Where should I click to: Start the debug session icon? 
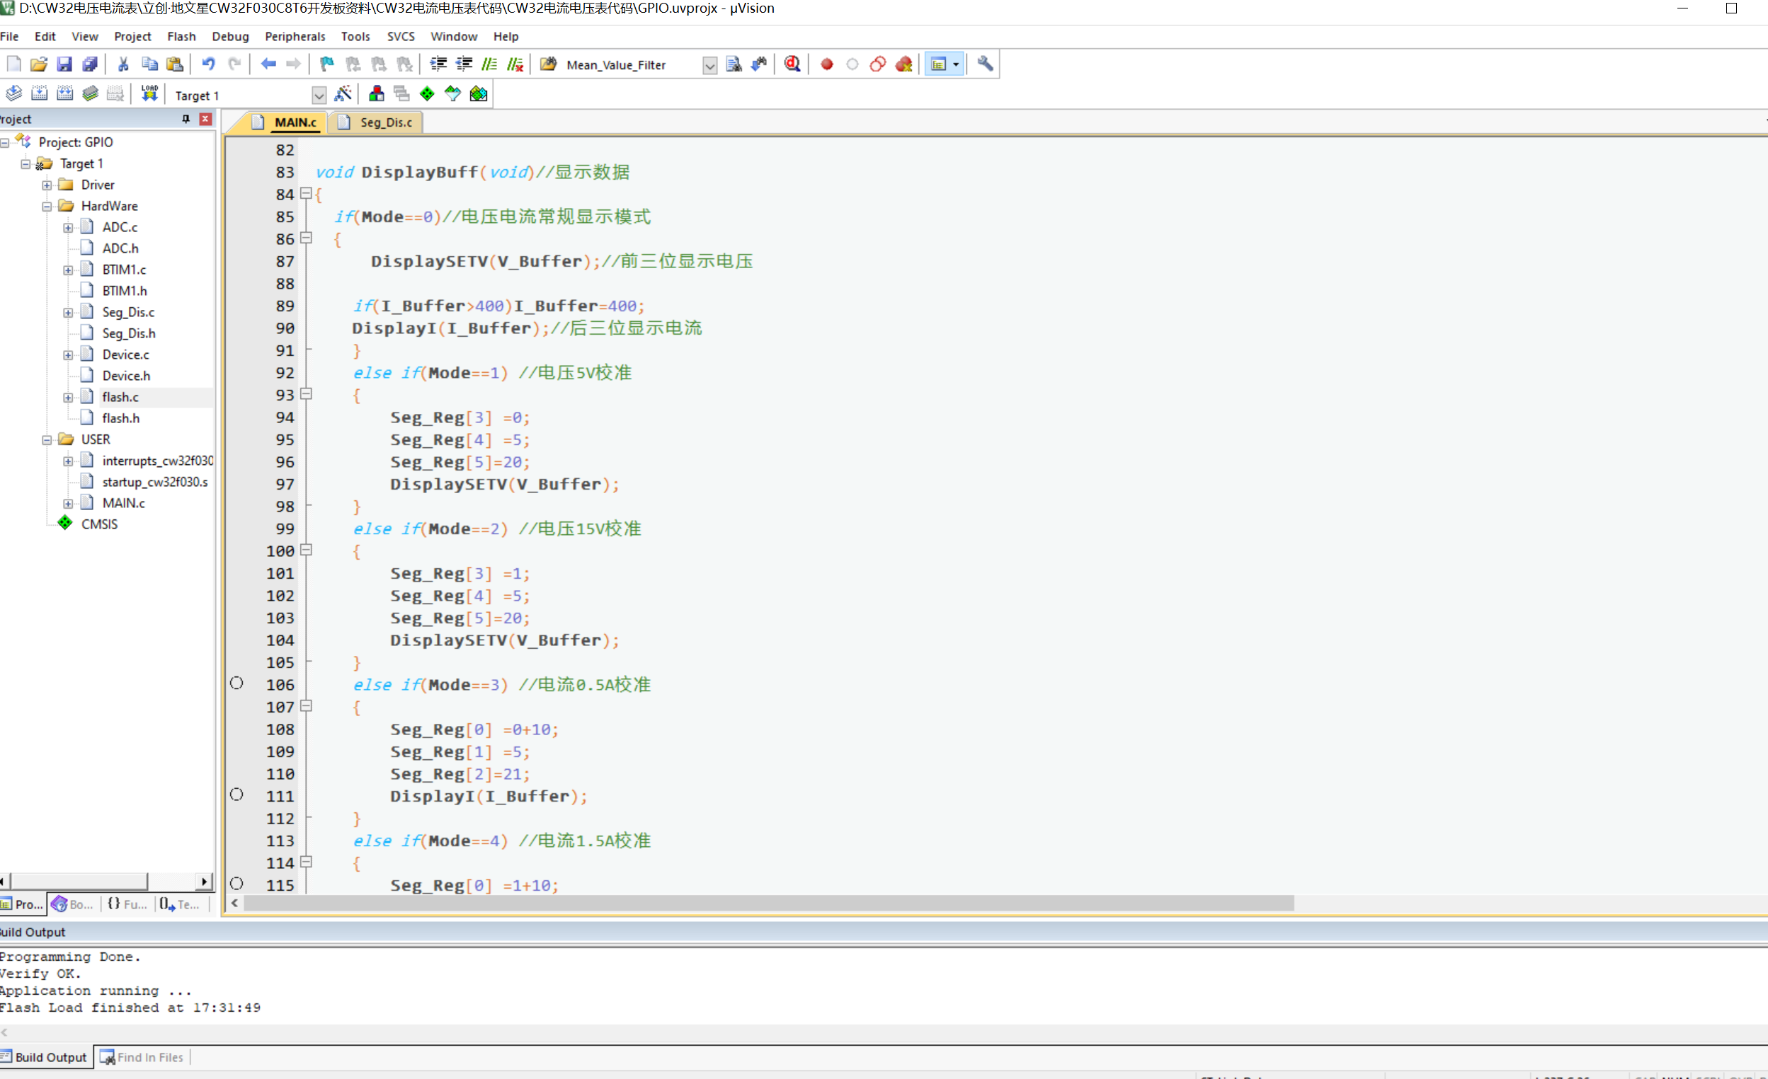click(792, 64)
